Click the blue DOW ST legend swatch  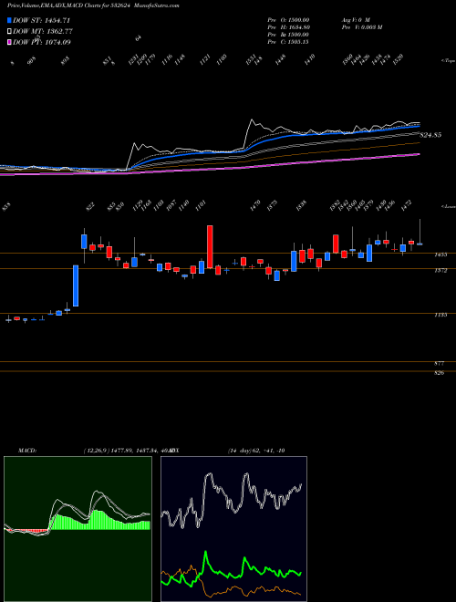coord(9,20)
